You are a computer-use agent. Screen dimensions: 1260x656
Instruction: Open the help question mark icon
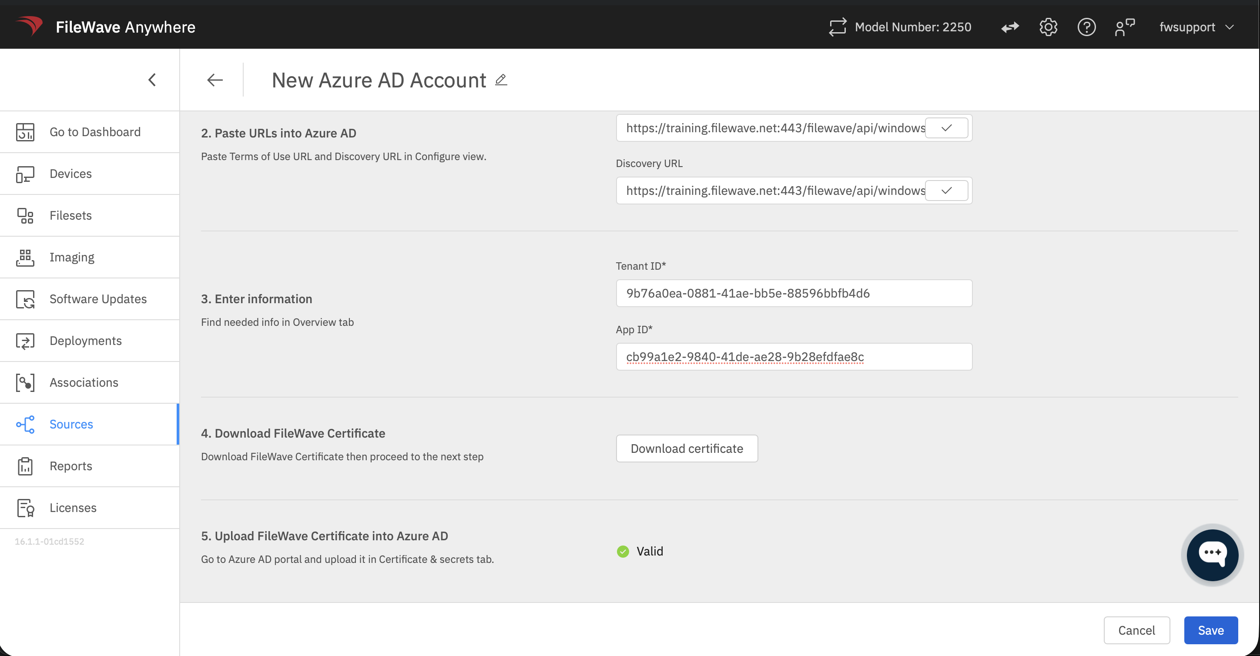(x=1086, y=27)
